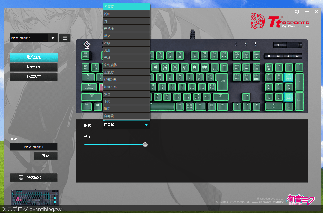This screenshot has width=323, height=213.
Task: Click the Backspace arrow key
Action: [224, 67]
